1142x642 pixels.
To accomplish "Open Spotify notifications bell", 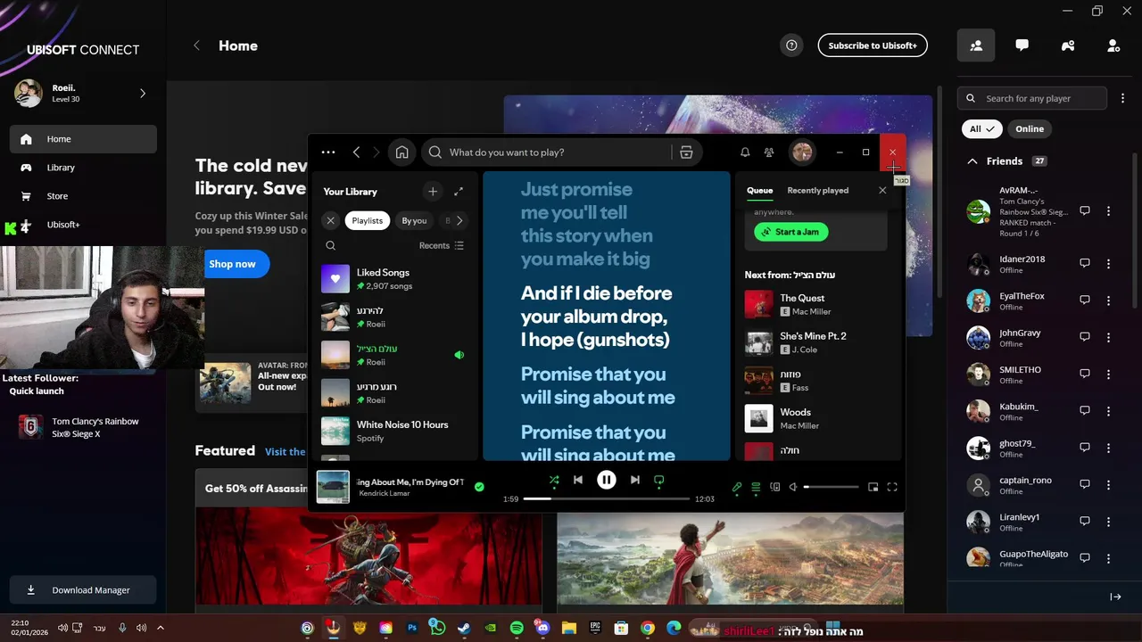I will (745, 152).
